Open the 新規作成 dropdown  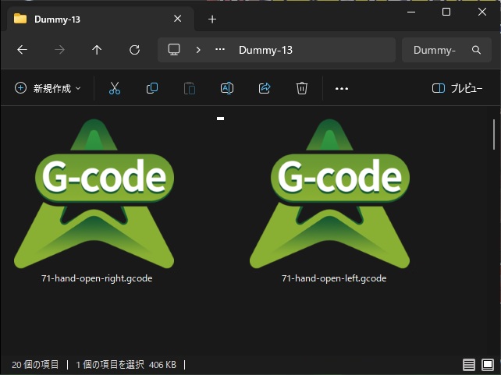(x=48, y=88)
